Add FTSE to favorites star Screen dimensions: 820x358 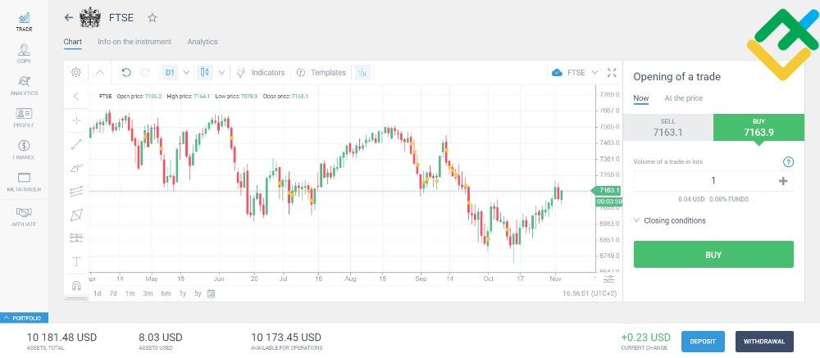point(153,18)
